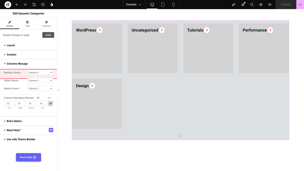Select the Performance category card

[264, 48]
